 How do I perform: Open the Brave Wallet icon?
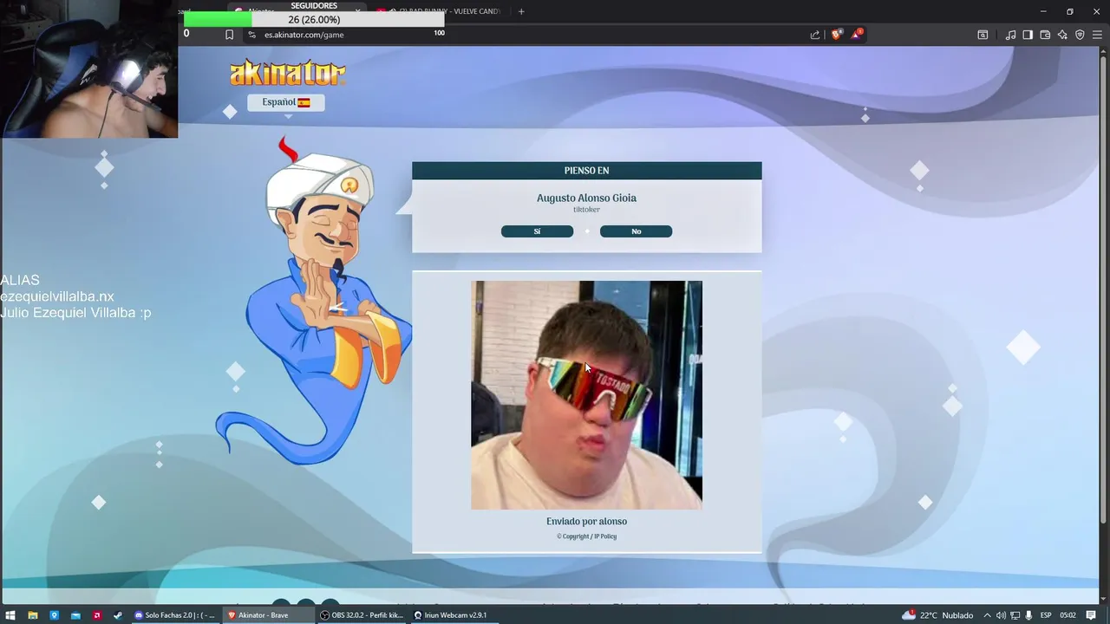coord(1045,35)
